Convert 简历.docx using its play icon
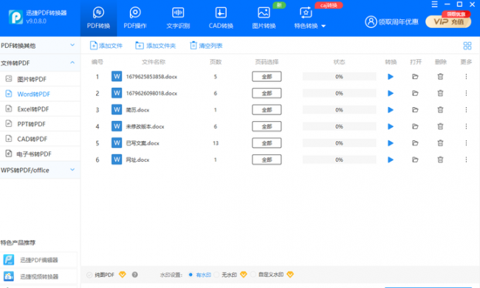The height and width of the screenshot is (288, 480). point(391,110)
